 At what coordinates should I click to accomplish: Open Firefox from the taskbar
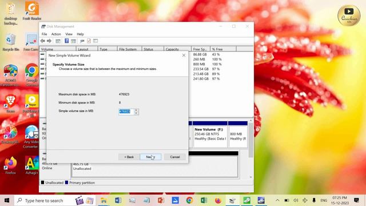click(x=218, y=200)
